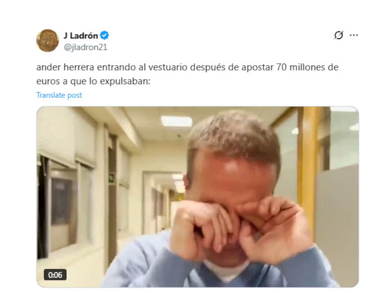Open J Ladrón's profile avatar
Screen dimensions: 391x293
47,41
